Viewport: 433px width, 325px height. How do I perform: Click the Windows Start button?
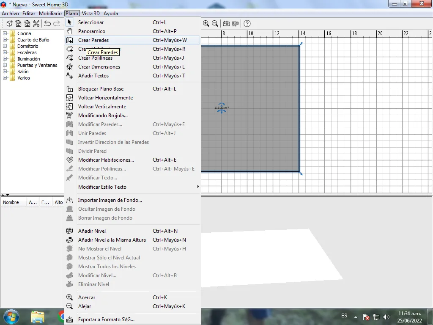tap(11, 317)
